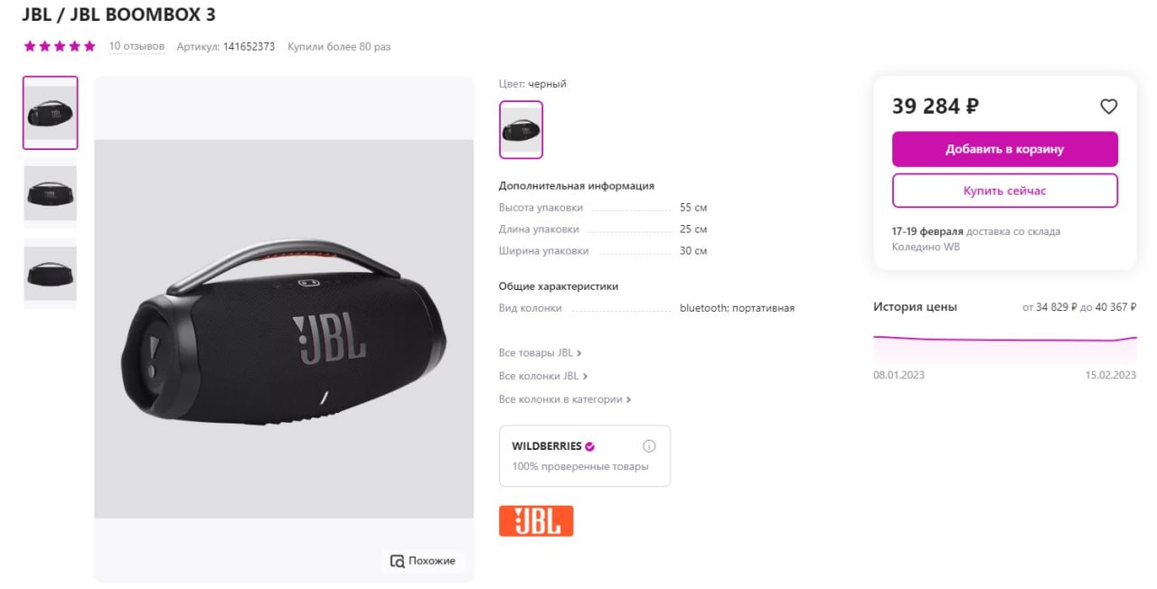This screenshot has width=1157, height=589.
Task: Open the orange JBL brand logo
Action: click(x=536, y=521)
